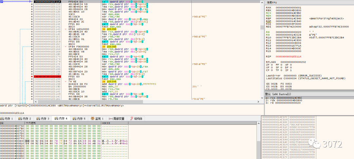This screenshot has height=159, width=354.
Task: Select dump row address 4D0800
Action: [12, 141]
